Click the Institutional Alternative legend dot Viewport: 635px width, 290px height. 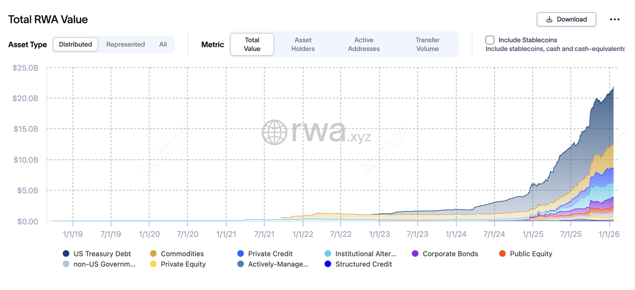[328, 254]
